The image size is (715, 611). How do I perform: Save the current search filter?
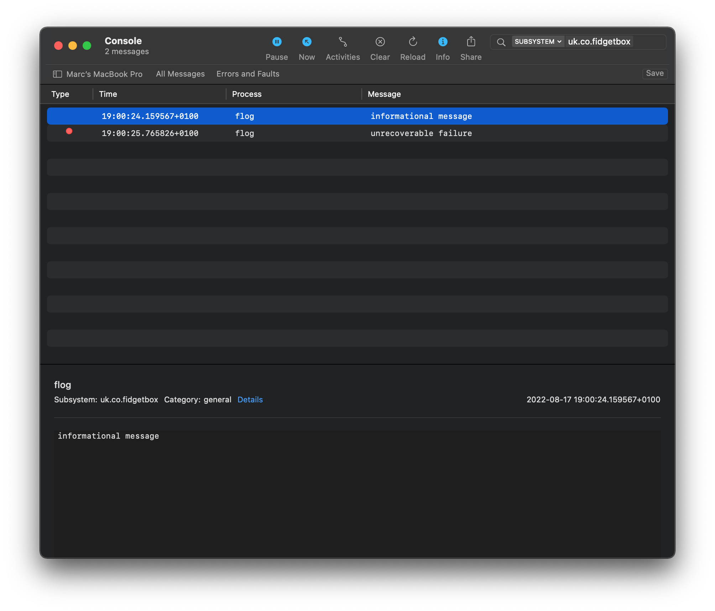pyautogui.click(x=654, y=73)
